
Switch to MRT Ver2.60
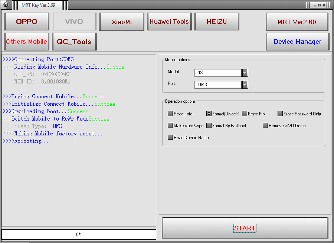[297, 22]
